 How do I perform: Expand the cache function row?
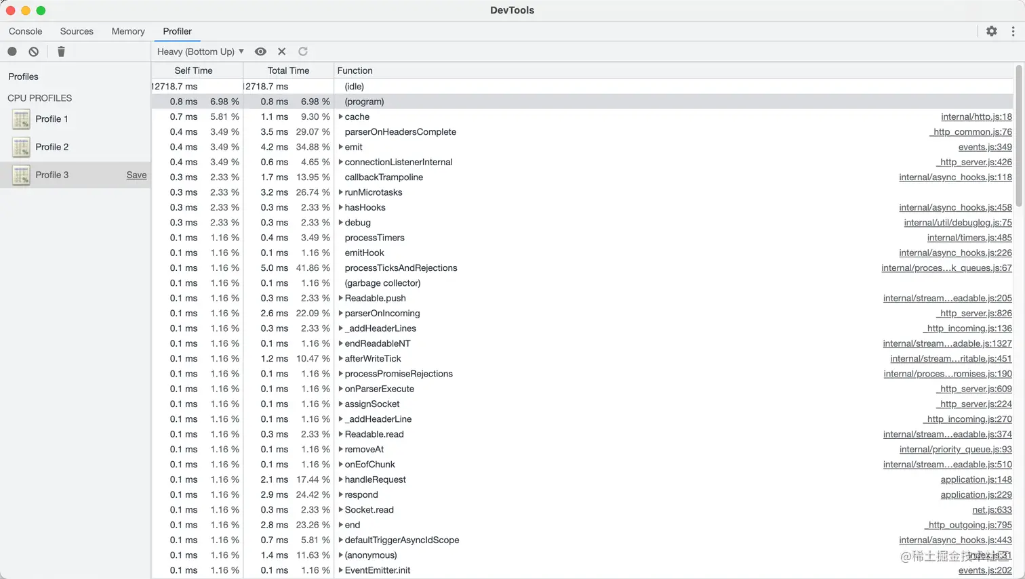340,116
